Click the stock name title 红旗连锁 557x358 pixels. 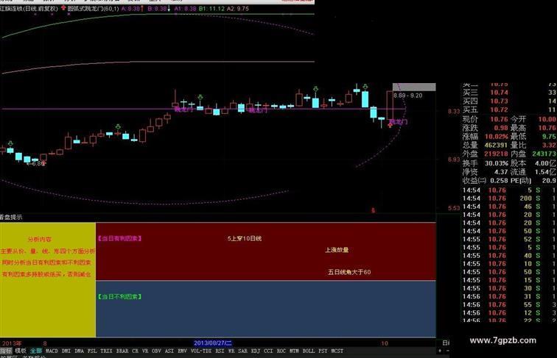coord(10,9)
